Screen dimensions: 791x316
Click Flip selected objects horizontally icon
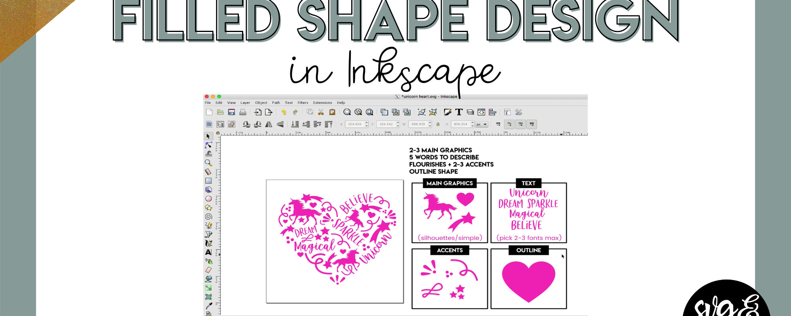pos(269,124)
